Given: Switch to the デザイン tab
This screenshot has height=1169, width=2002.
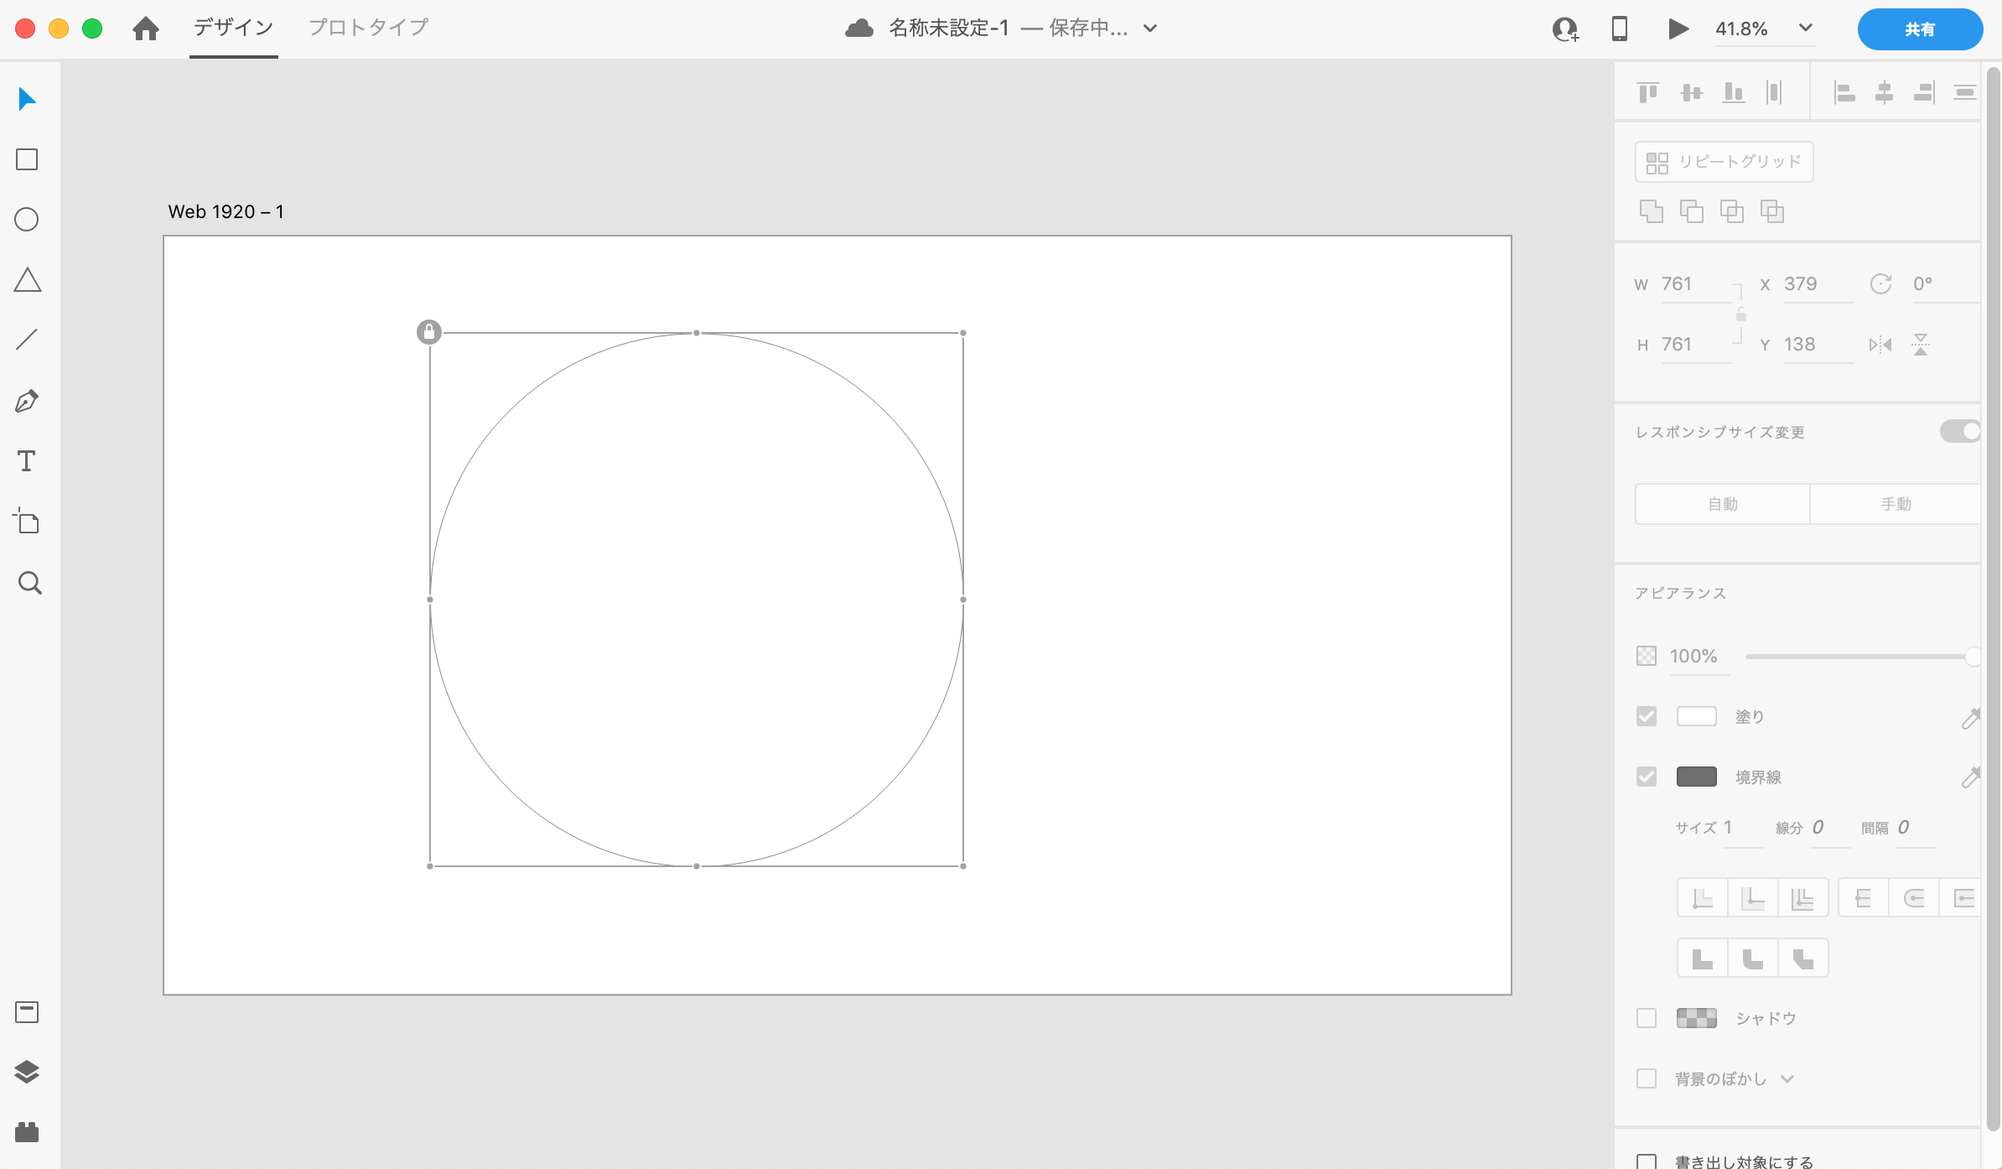Looking at the screenshot, I should tap(233, 28).
